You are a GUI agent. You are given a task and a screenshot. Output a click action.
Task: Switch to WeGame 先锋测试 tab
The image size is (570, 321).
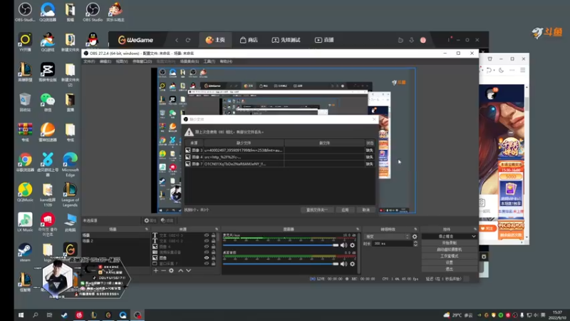pyautogui.click(x=286, y=40)
